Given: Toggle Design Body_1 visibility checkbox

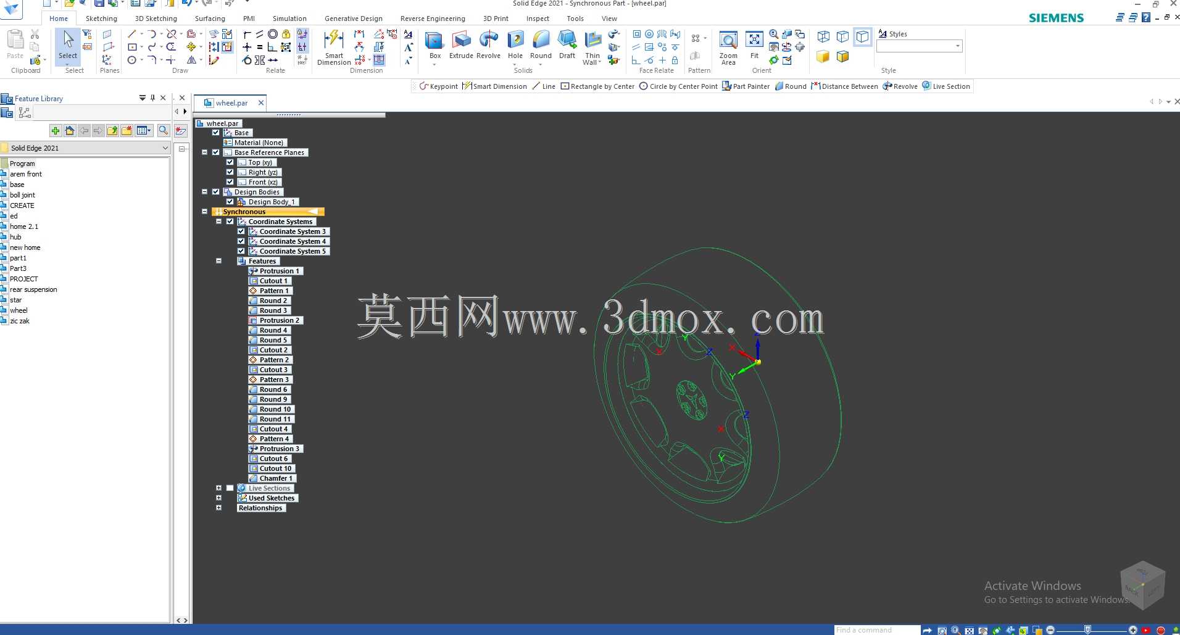Looking at the screenshot, I should click(x=230, y=202).
